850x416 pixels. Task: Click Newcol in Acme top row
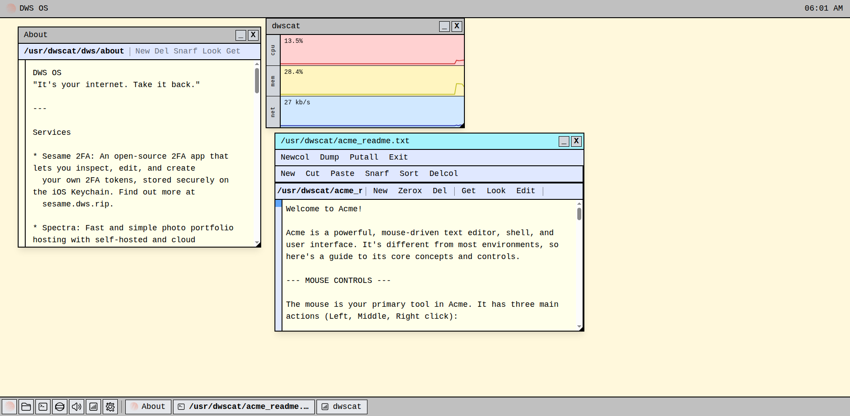pos(295,157)
